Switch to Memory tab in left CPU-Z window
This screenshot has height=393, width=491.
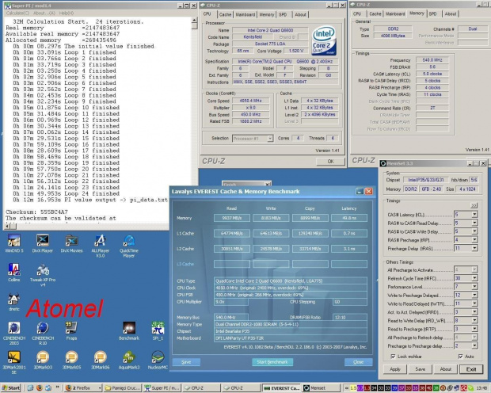(x=267, y=14)
